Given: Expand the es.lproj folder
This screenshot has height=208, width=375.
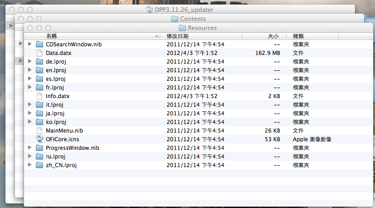Looking at the screenshot, I should 30,79.
